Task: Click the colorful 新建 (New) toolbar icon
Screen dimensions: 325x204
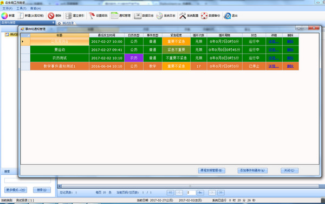Action: pos(4,16)
